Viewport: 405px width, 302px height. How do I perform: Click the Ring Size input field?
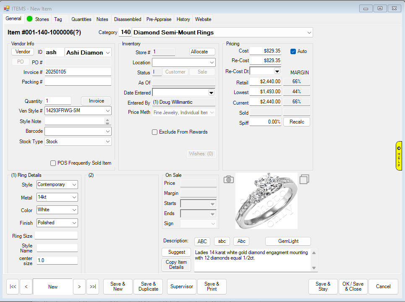(56, 236)
